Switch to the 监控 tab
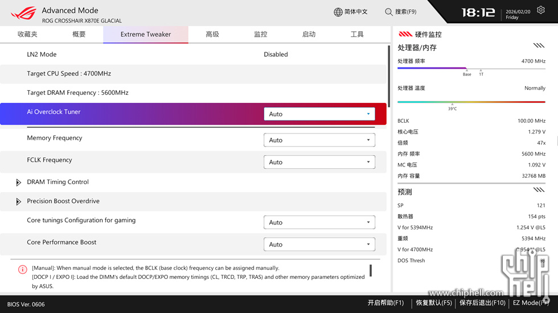The image size is (558, 313). click(x=261, y=35)
